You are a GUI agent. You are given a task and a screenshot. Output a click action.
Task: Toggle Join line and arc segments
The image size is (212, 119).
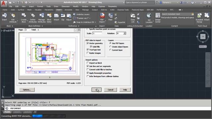coord(88,66)
